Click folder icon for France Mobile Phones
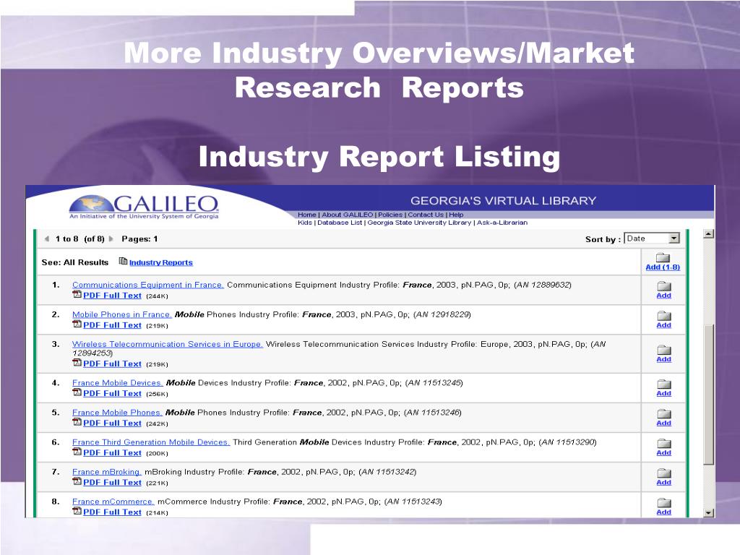 (664, 414)
